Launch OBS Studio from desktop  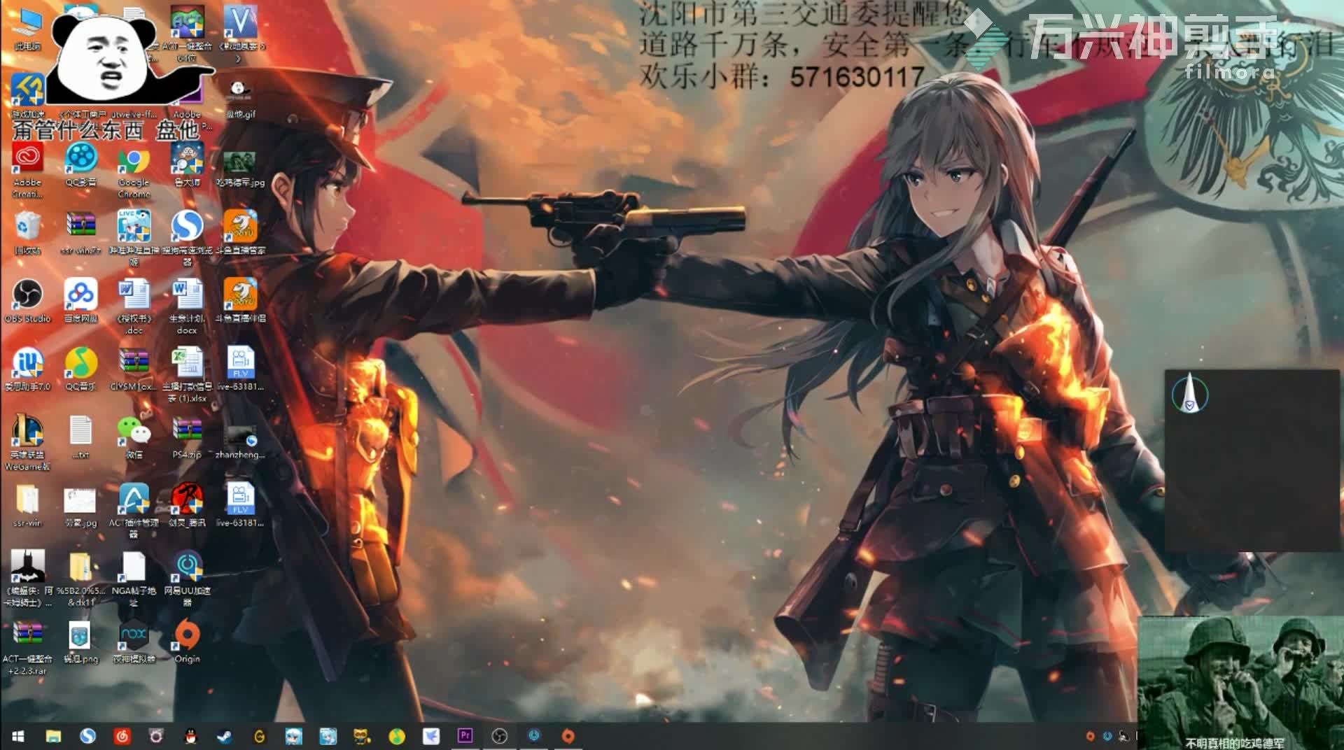coord(27,301)
